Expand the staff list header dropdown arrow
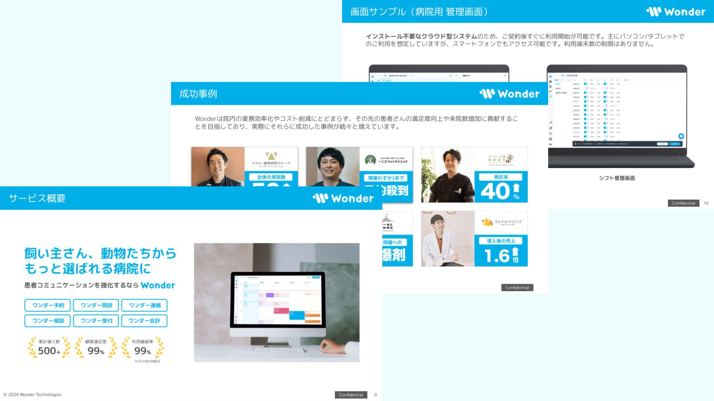 [x=569, y=80]
